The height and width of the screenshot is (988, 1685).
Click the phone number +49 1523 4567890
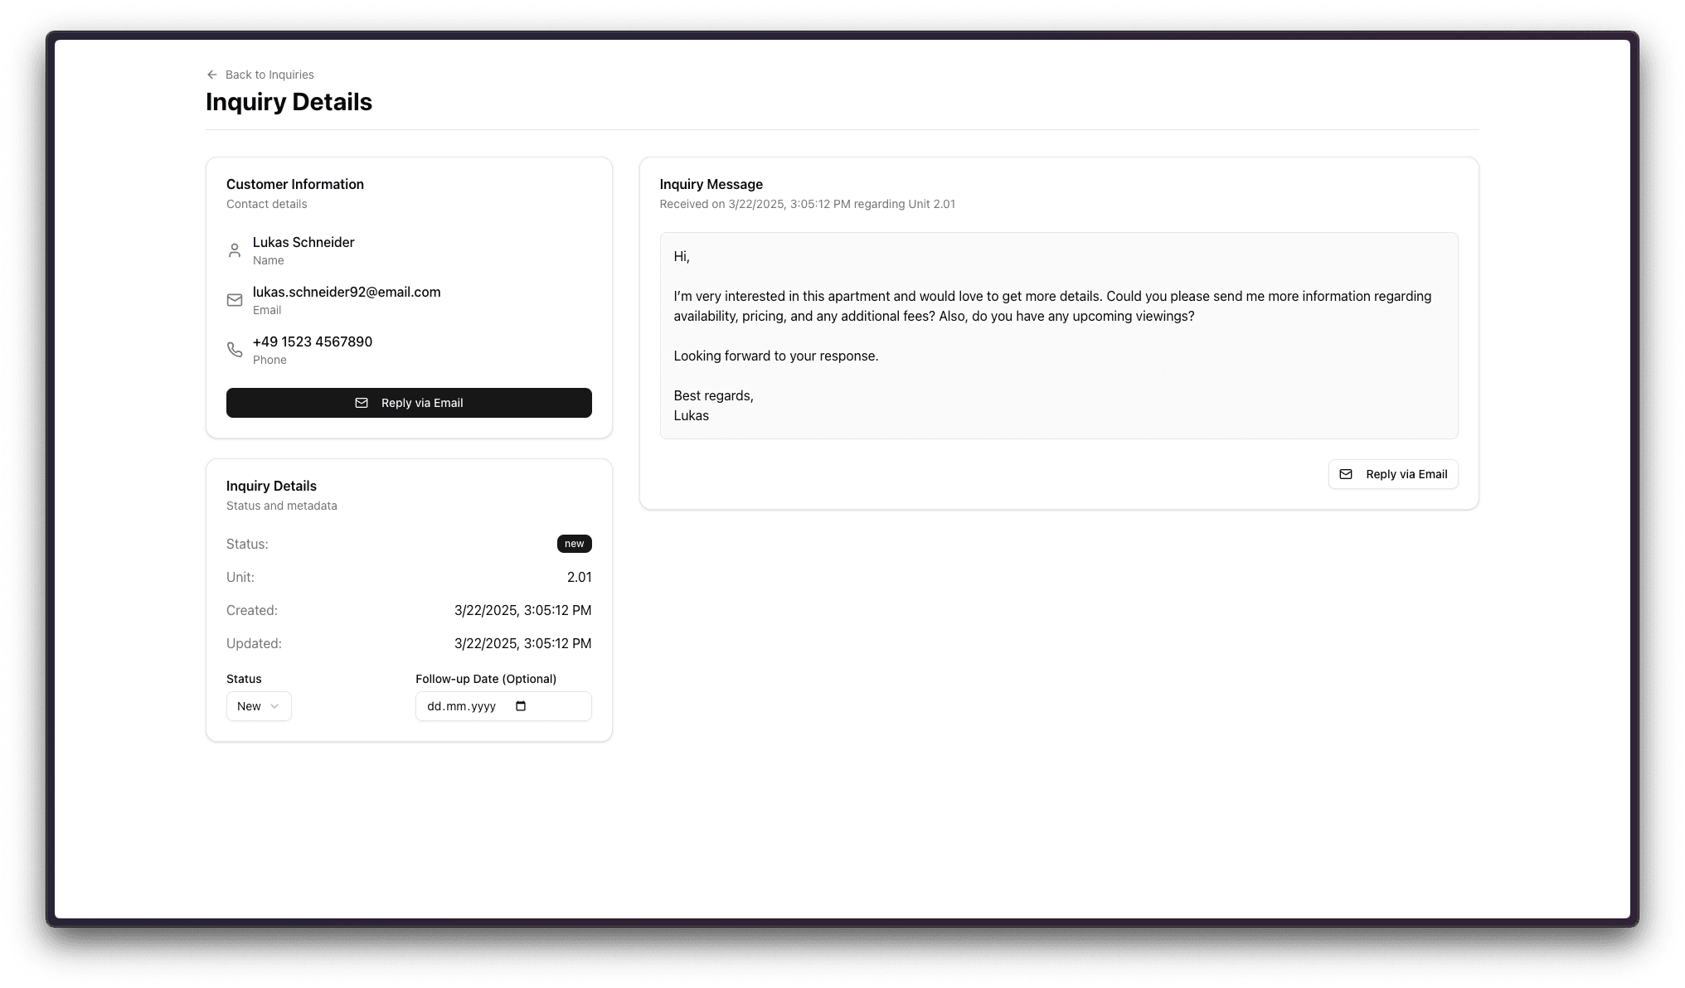[313, 341]
